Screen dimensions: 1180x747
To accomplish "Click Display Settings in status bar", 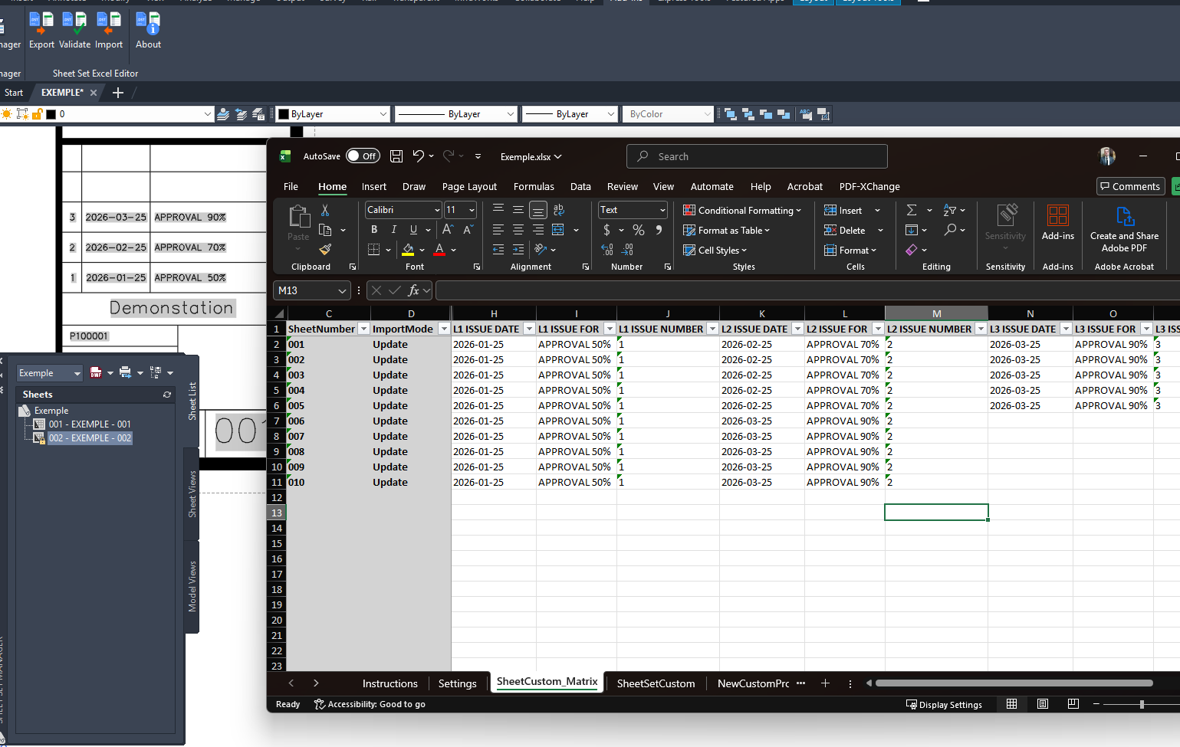I will (x=944, y=704).
